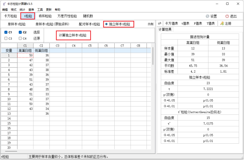This screenshot has width=244, height=160.
Task: Click the 45.75 mean value in results
Action: click(x=193, y=66)
